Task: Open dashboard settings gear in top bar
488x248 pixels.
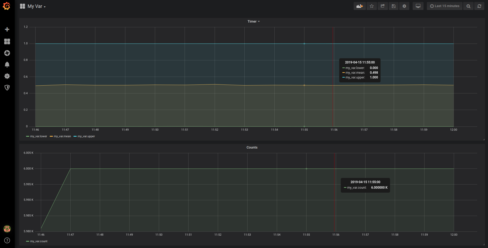Action: (404, 6)
